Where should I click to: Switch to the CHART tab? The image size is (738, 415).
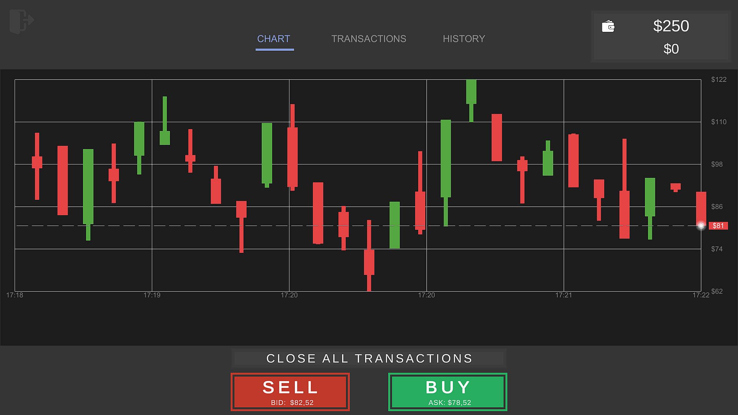274,39
